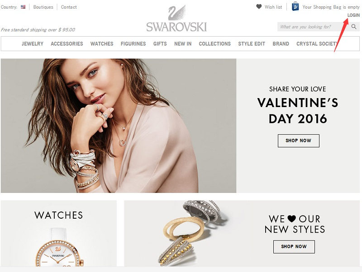Open the Jewelry menu
The height and width of the screenshot is (272, 362).
click(x=33, y=44)
